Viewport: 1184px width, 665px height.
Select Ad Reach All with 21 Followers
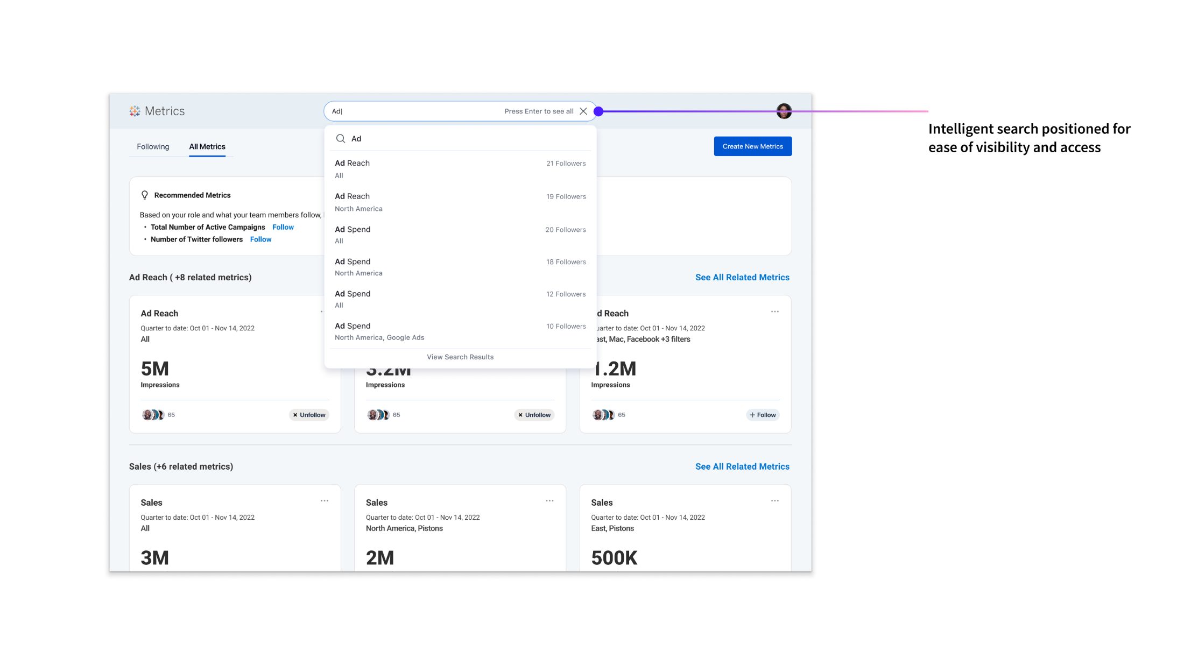tap(460, 169)
